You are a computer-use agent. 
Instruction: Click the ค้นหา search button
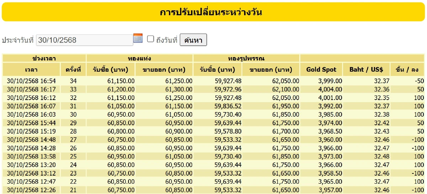[193, 40]
